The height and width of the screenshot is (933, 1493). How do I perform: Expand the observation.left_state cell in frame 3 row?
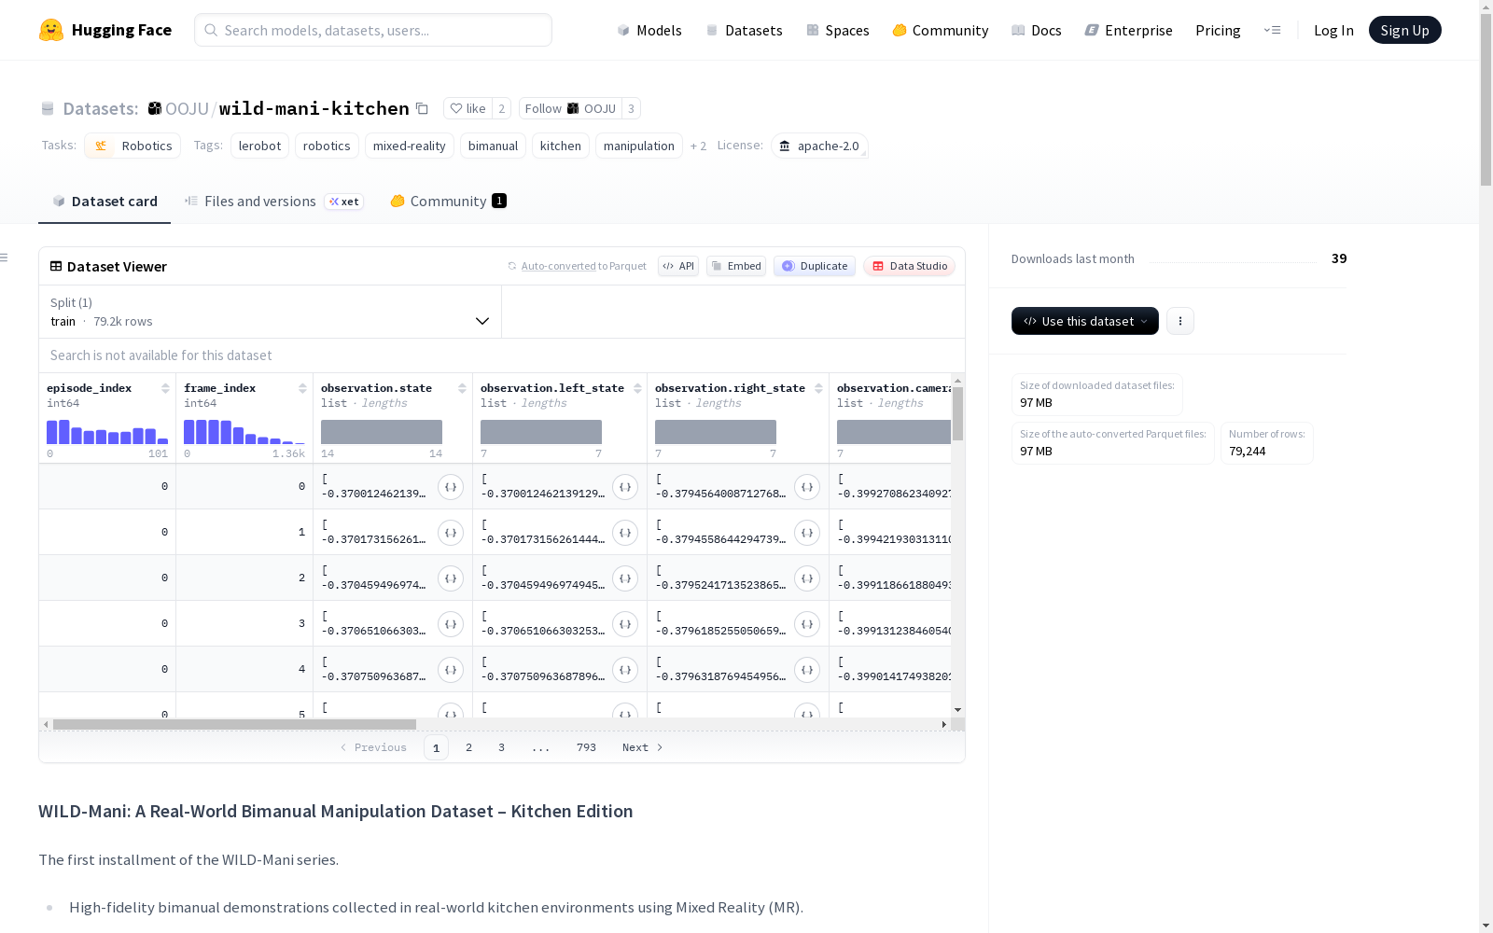[x=625, y=624]
